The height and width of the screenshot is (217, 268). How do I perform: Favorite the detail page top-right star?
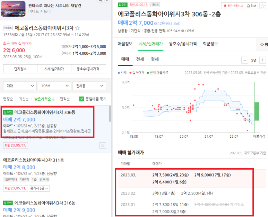pos(263,6)
